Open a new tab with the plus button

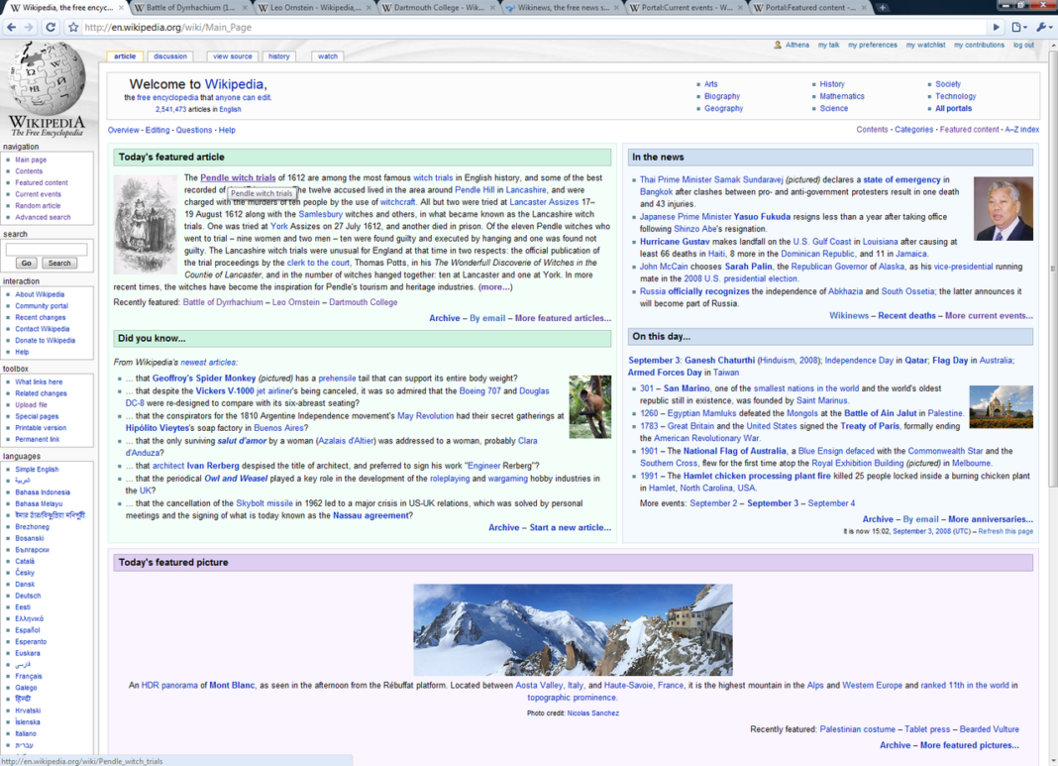(x=882, y=7)
